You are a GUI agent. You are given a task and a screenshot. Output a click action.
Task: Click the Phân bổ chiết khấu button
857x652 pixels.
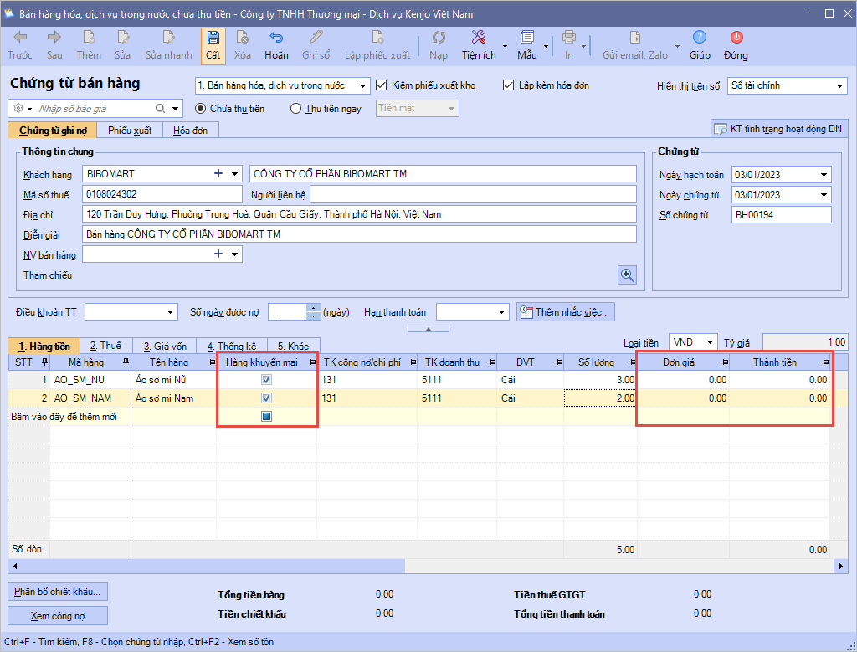point(58,591)
